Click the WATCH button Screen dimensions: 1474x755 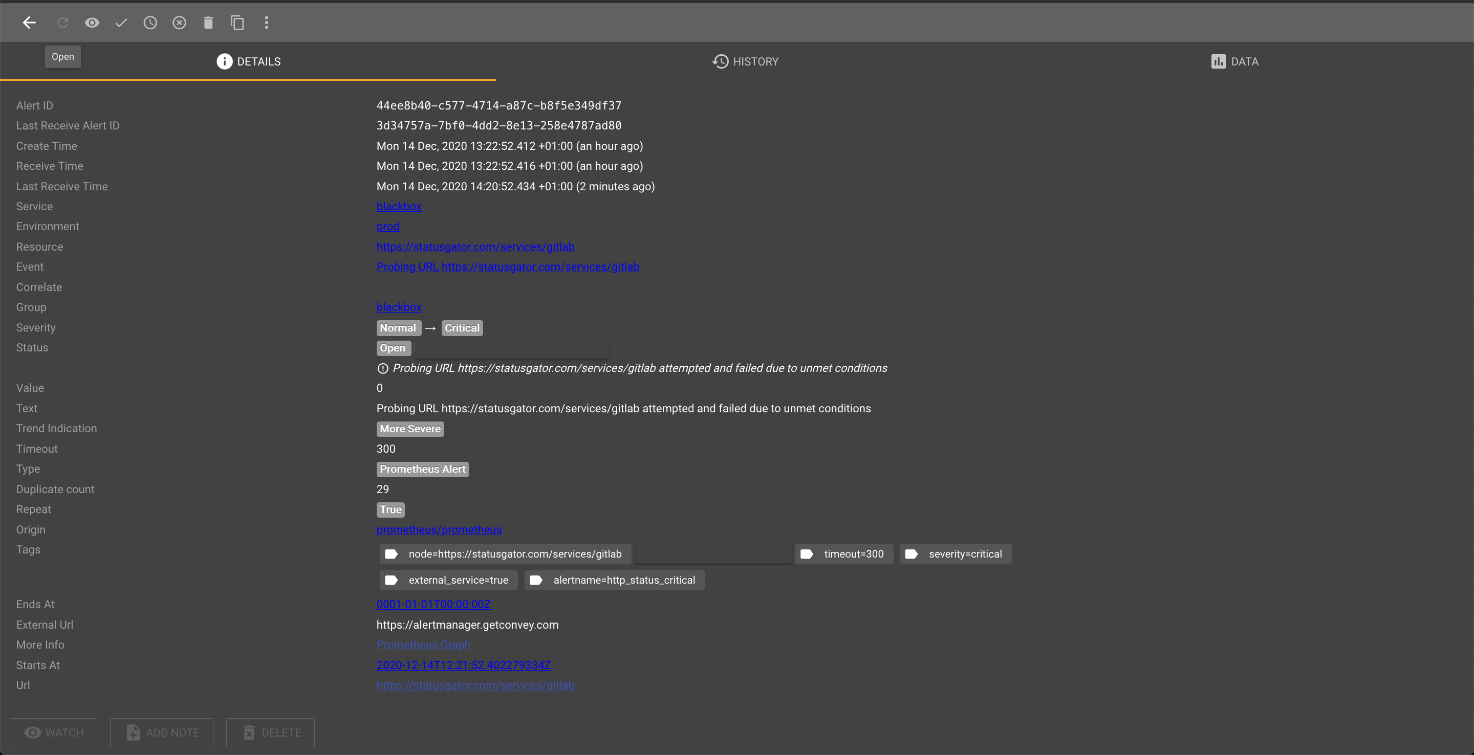click(54, 732)
